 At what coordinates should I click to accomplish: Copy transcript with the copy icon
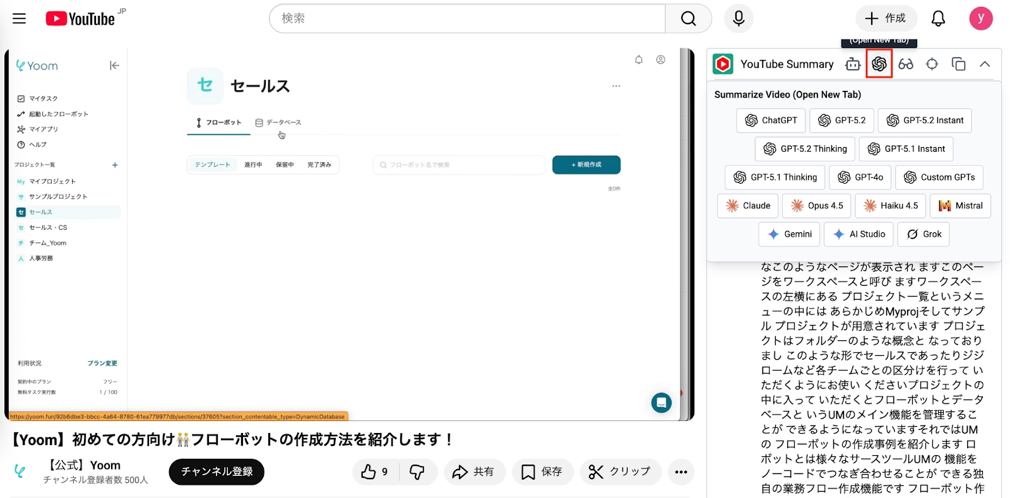(x=958, y=64)
